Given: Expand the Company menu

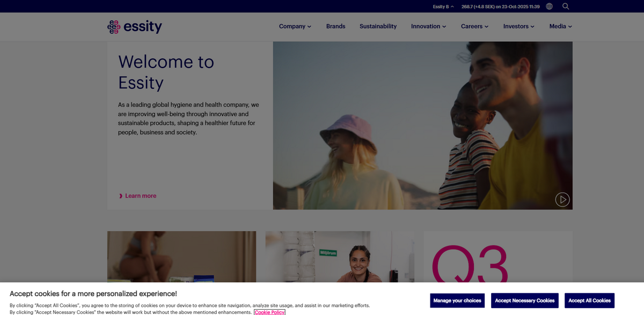Looking at the screenshot, I should [295, 26].
